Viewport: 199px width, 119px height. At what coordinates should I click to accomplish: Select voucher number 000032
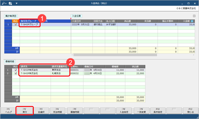point(76,73)
